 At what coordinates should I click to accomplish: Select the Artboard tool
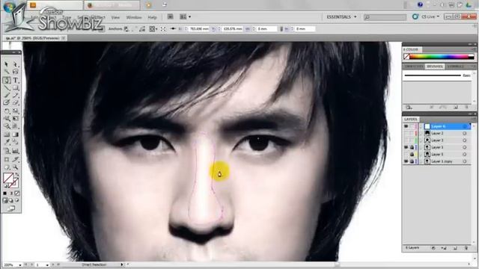pyautogui.click(x=7, y=159)
